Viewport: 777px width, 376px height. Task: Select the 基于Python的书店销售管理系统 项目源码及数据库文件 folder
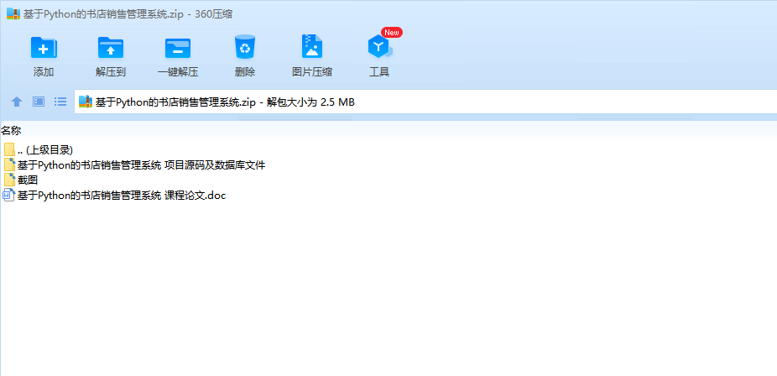pyautogui.click(x=141, y=165)
